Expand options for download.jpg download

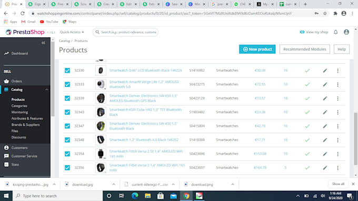point(114,184)
